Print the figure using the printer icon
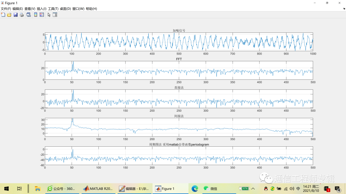346x194 pixels. point(22,15)
